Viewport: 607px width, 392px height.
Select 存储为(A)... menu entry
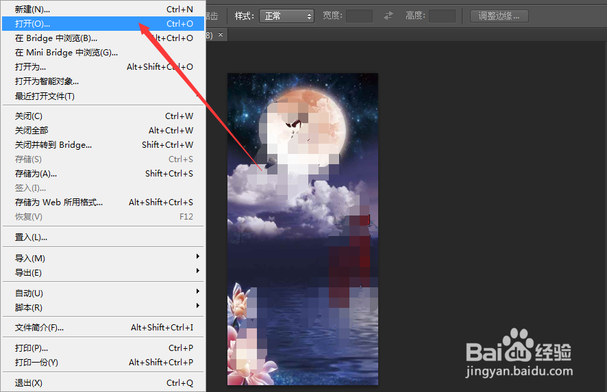click(103, 174)
